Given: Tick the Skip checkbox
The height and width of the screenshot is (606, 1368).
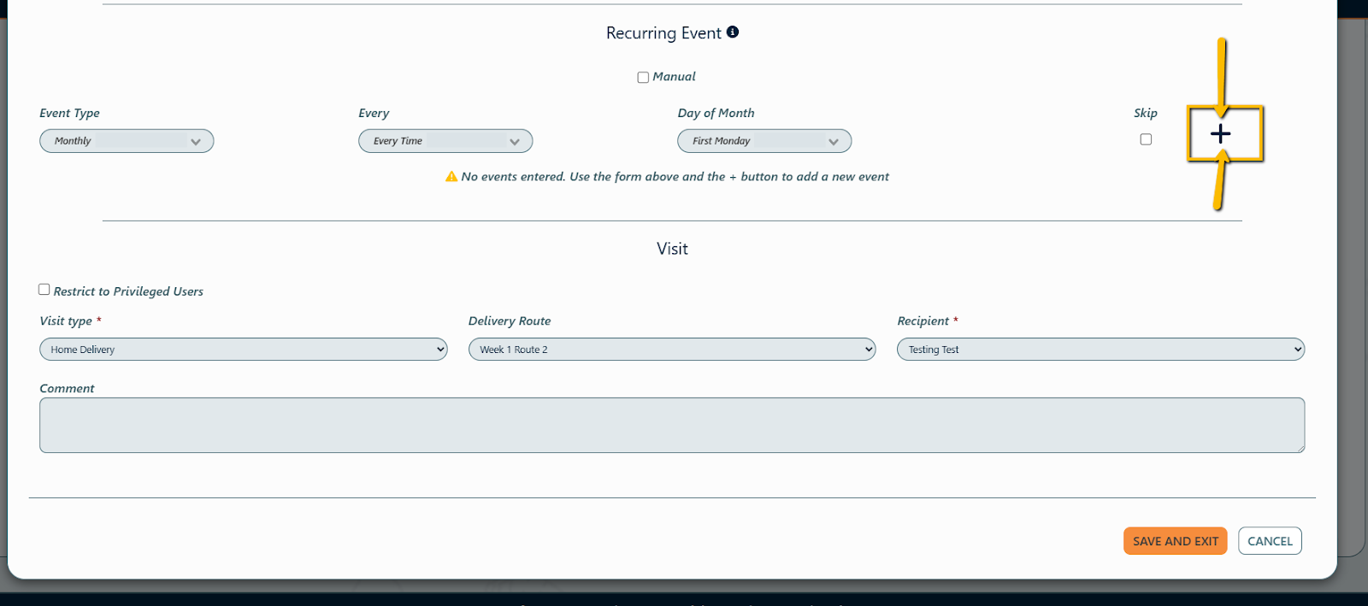Looking at the screenshot, I should pos(1146,139).
